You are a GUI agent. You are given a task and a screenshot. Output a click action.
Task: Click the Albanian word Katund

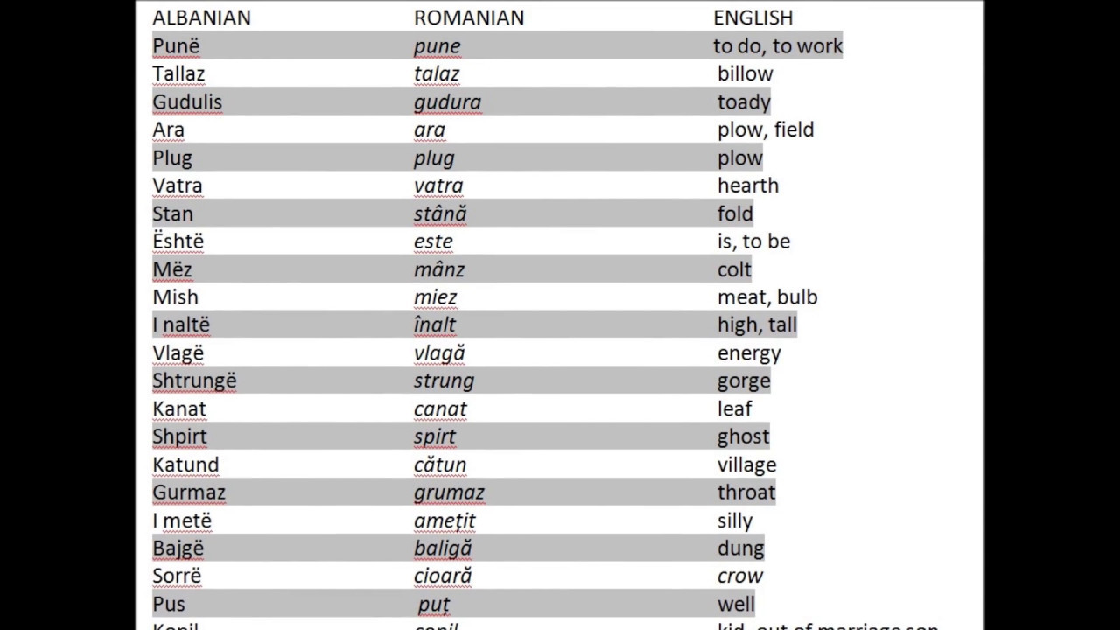click(x=185, y=465)
